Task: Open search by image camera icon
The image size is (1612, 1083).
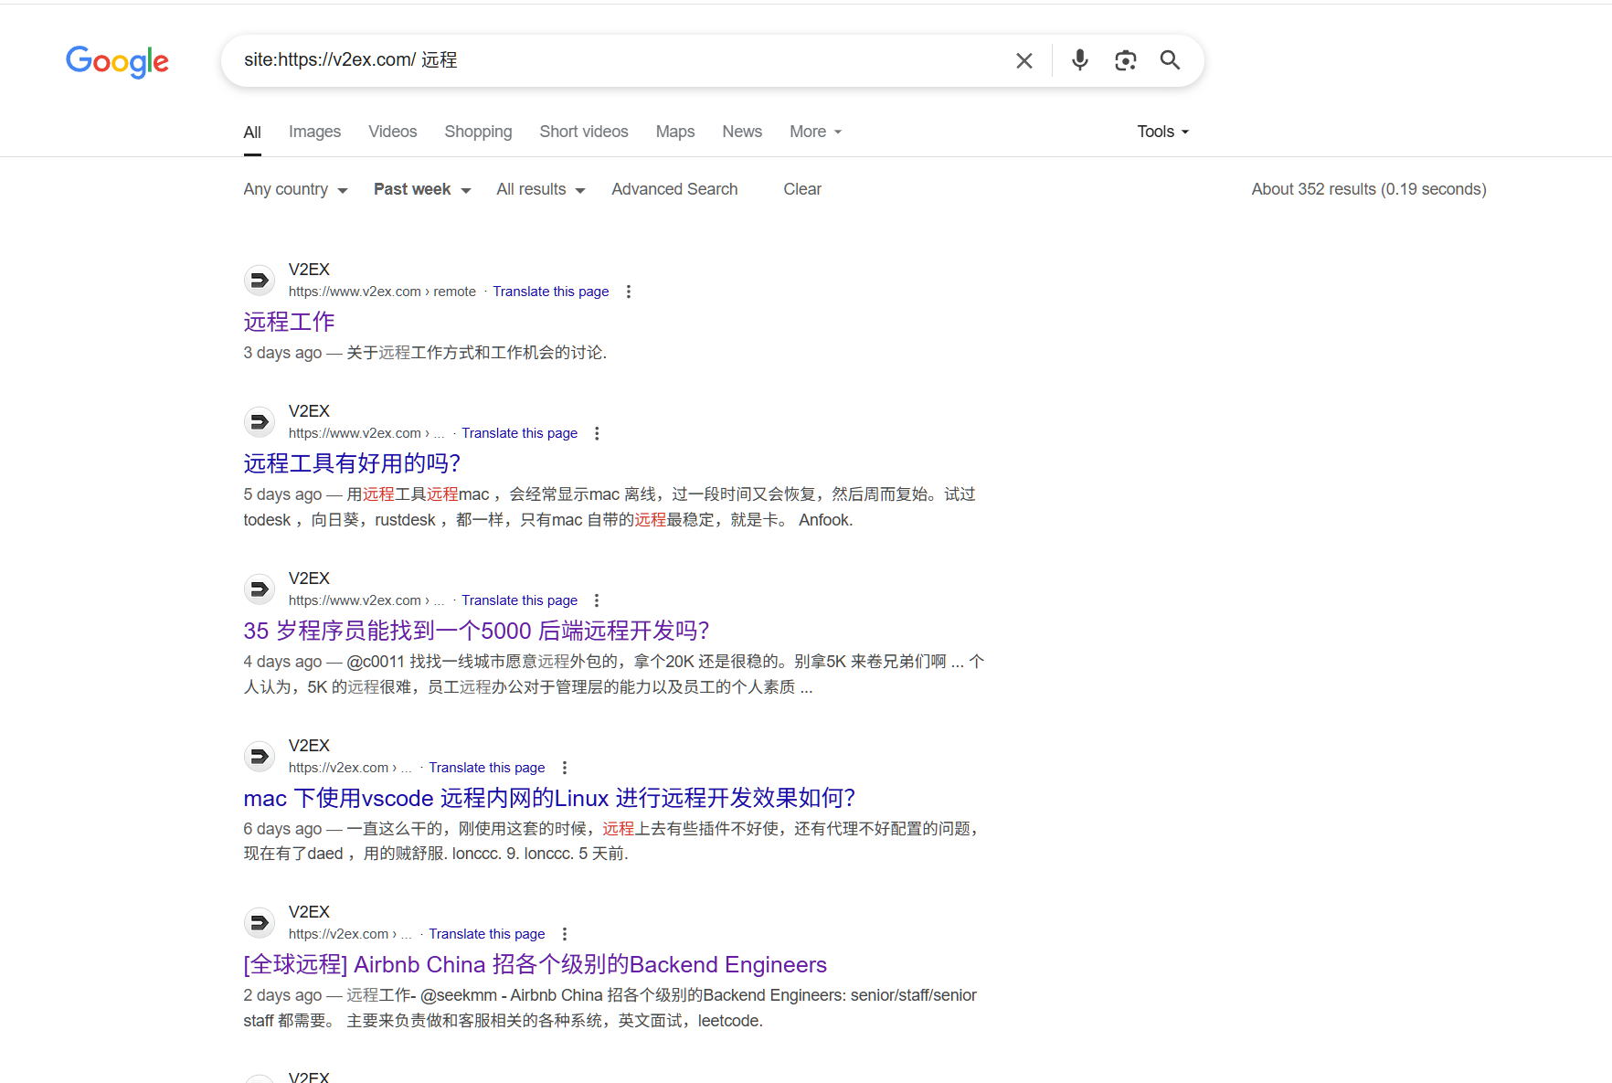Action: point(1125,60)
